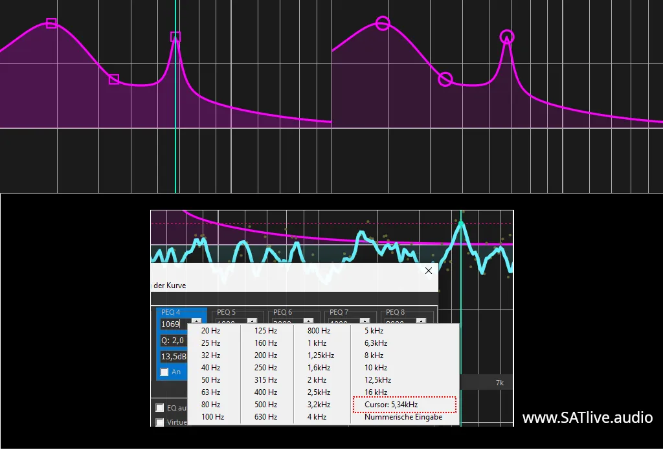Choose 1 kHz from the frequency list
The image size is (663, 450).
click(317, 343)
